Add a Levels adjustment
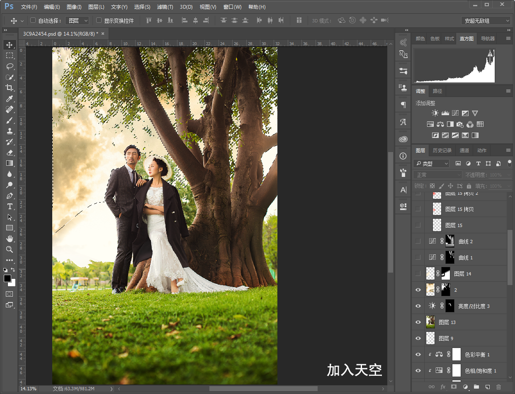The image size is (515, 394). pyautogui.click(x=445, y=113)
